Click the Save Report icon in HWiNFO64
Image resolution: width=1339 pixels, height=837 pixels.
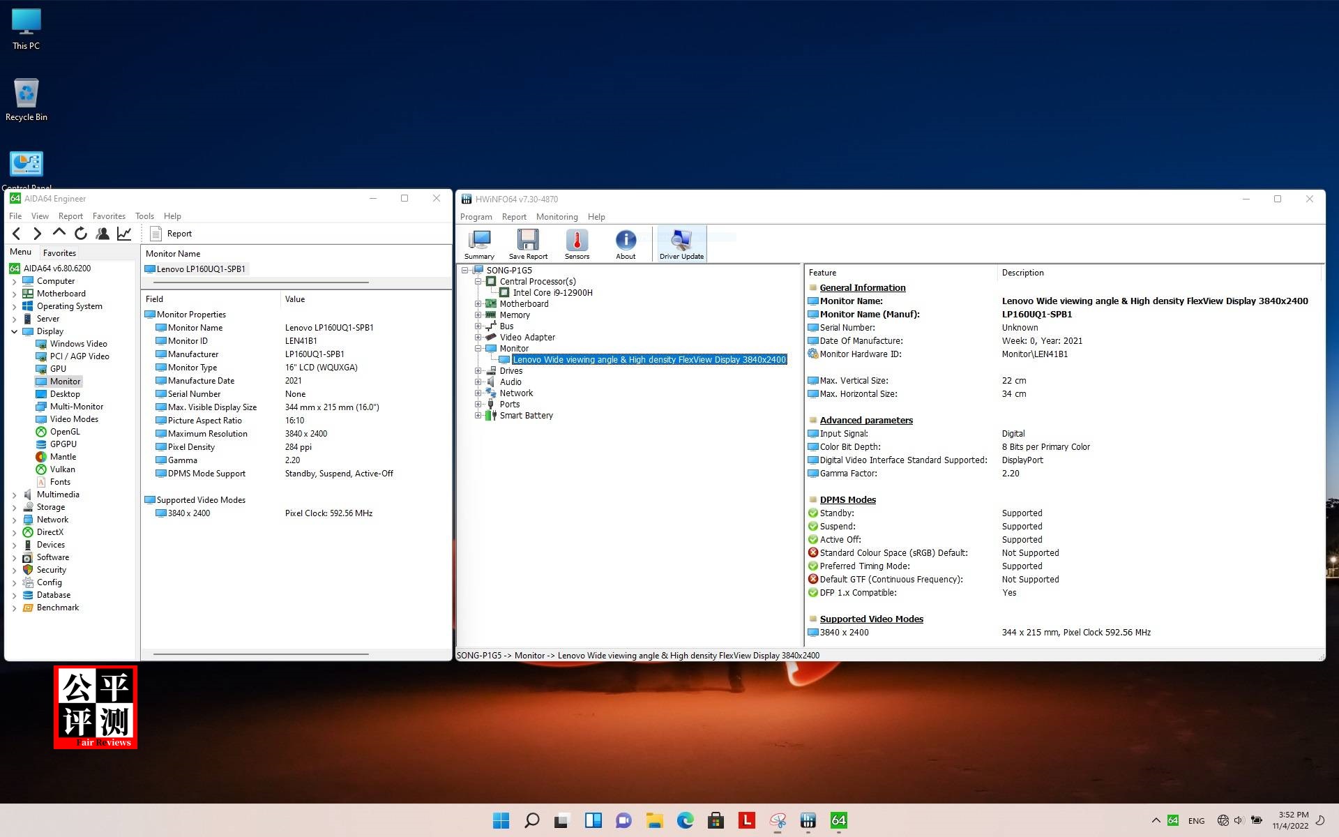coord(527,243)
